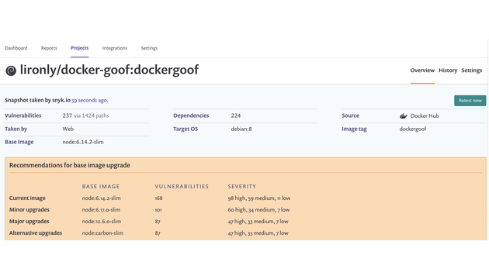Click the 'Current image' row label
489x279 pixels.
27,198
